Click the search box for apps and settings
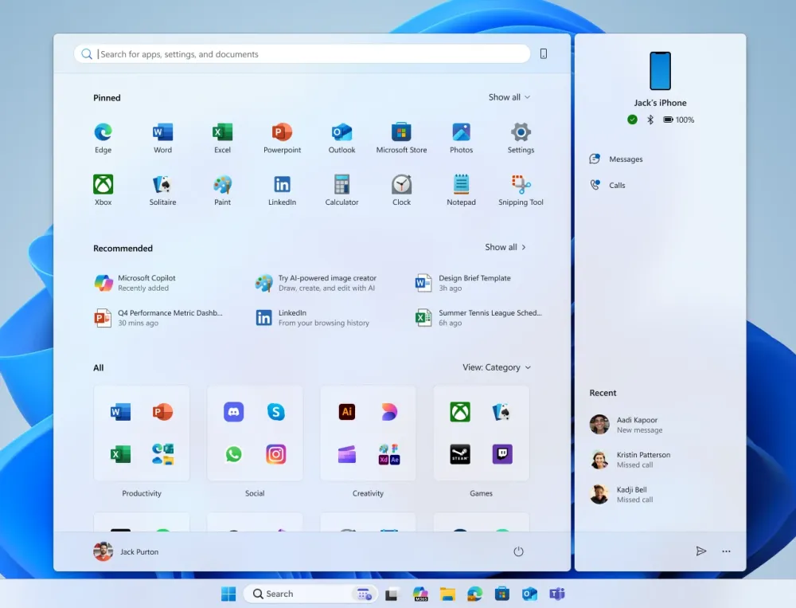The width and height of the screenshot is (796, 608). point(302,54)
